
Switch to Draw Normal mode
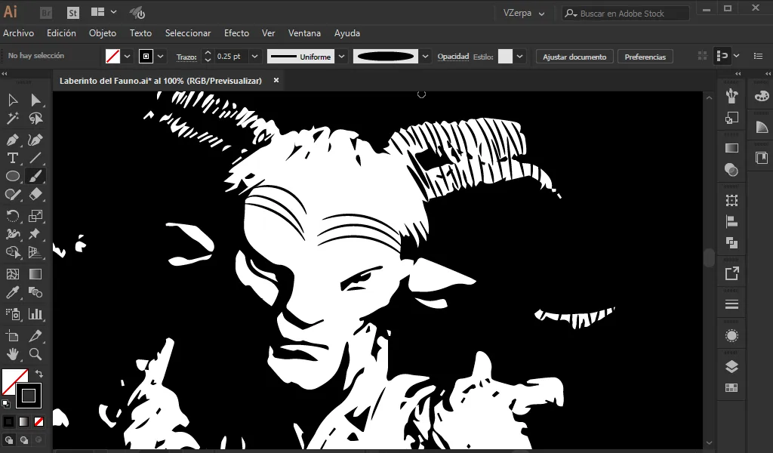9,439
